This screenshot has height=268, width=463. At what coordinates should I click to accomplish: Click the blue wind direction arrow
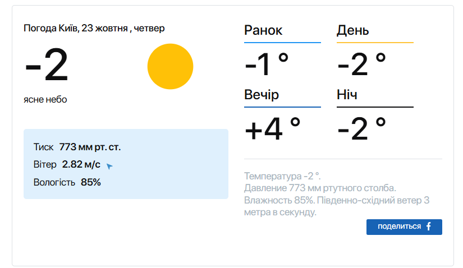click(109, 166)
